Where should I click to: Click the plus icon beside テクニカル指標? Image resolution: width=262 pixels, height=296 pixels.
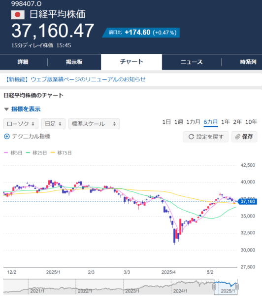(7, 137)
